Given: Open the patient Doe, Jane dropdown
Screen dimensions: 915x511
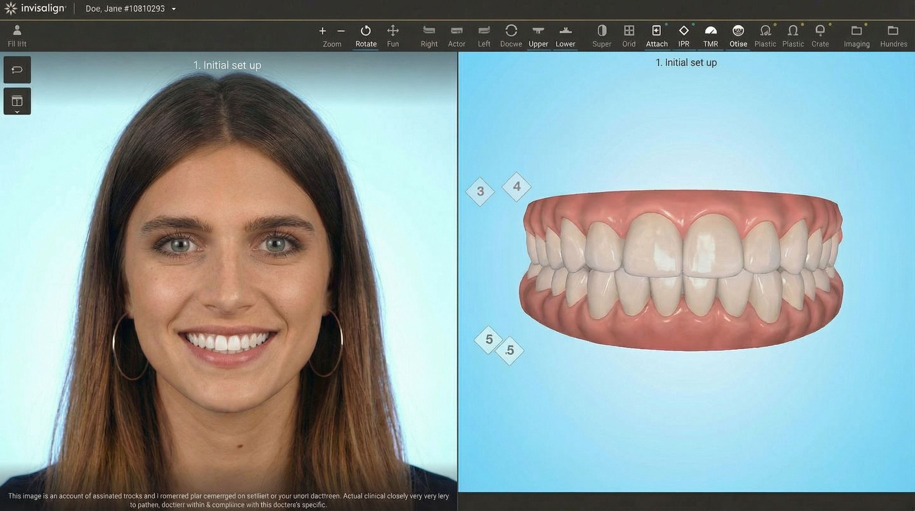Looking at the screenshot, I should (x=174, y=9).
